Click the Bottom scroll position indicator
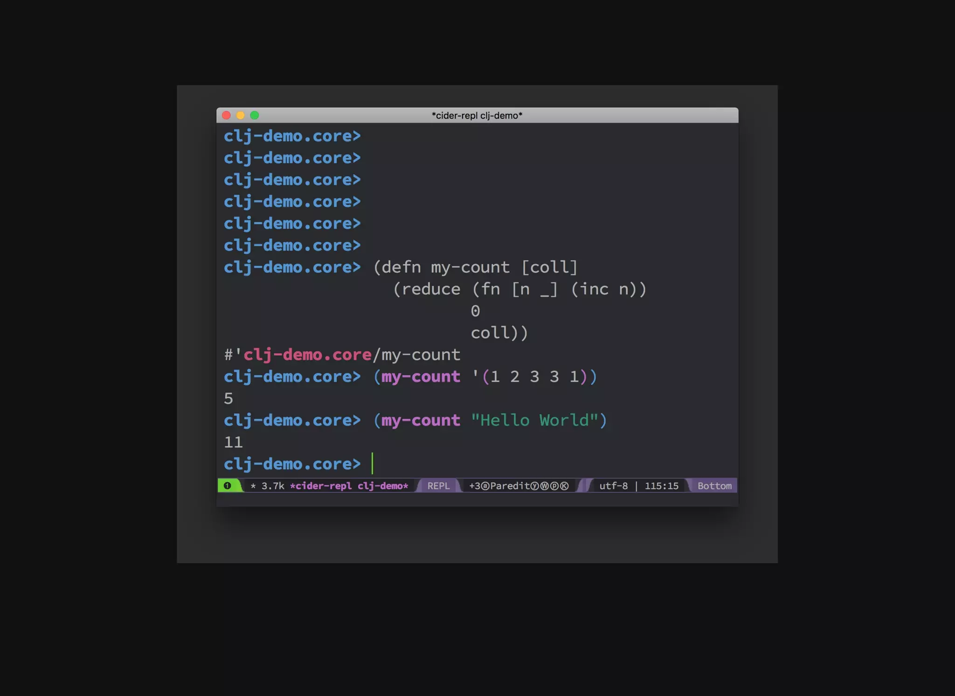The image size is (955, 696). coord(714,486)
